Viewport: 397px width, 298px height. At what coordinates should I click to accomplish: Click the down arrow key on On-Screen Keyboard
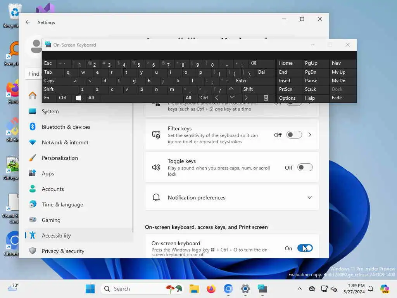pyautogui.click(x=232, y=97)
